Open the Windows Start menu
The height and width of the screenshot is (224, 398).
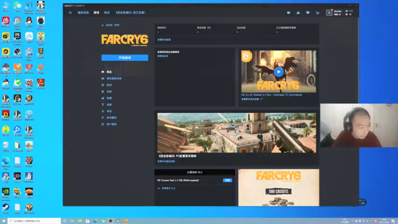point(3,221)
